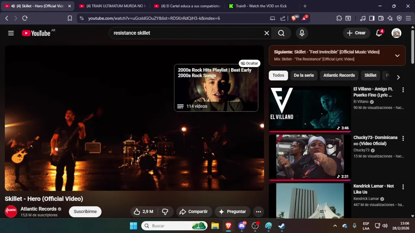Hide the playlist overlay with Ocultar

pos(249,63)
